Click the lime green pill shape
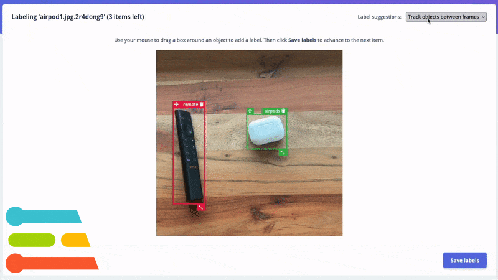Screen dimensions: 498x280 32,240
